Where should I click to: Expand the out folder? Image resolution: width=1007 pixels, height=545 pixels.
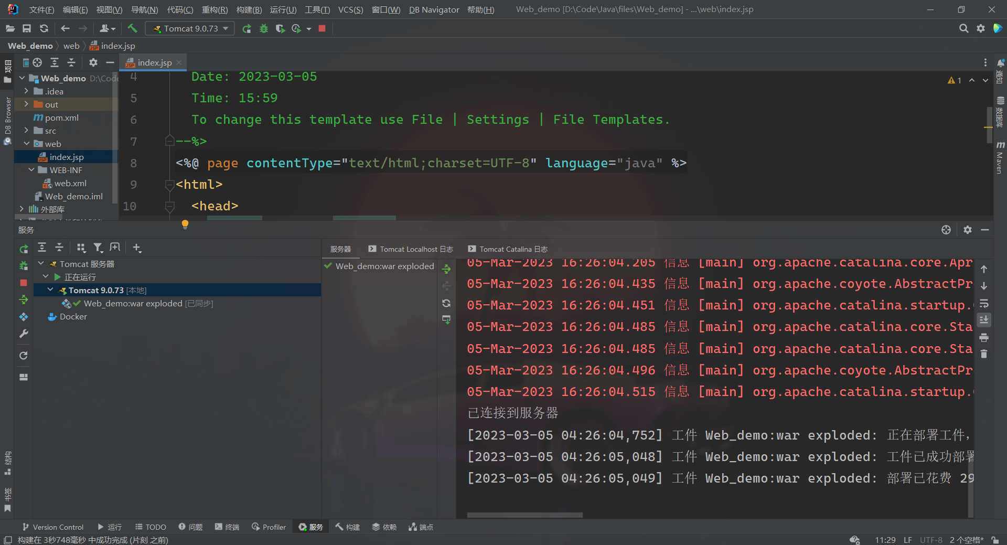[x=26, y=104]
